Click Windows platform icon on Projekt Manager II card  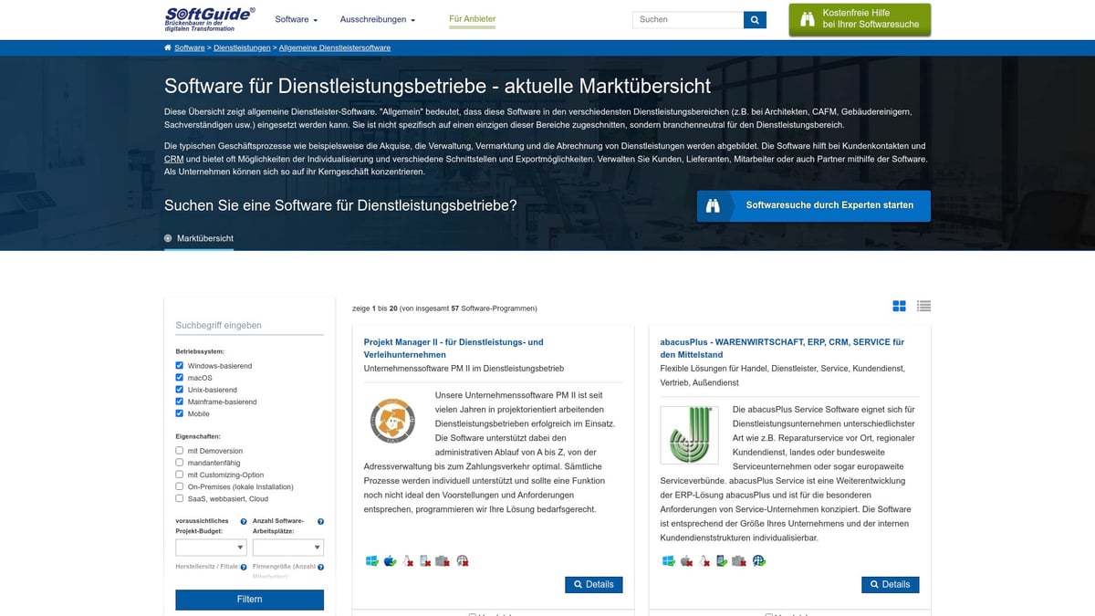(x=371, y=561)
